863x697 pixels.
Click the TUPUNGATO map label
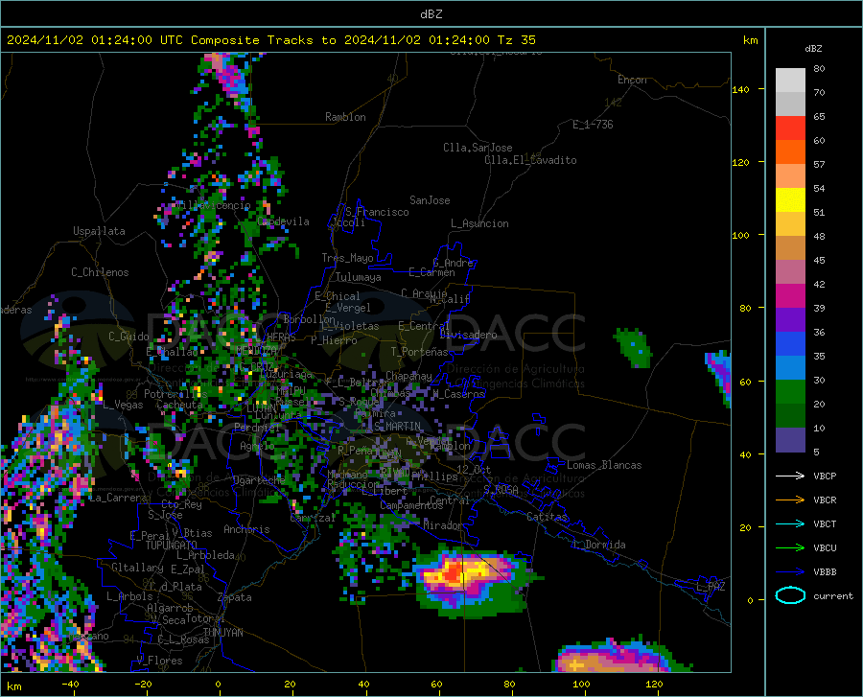(172, 546)
